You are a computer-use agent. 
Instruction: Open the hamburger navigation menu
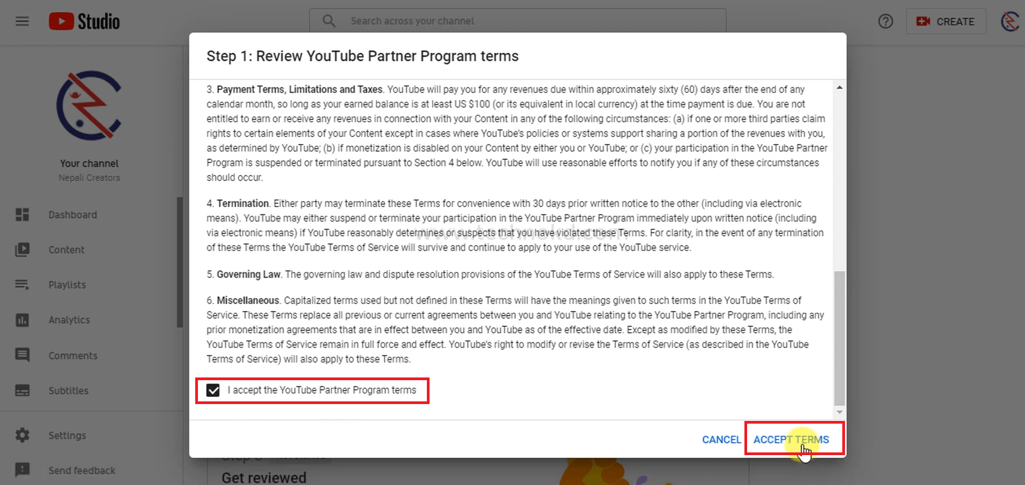click(22, 21)
